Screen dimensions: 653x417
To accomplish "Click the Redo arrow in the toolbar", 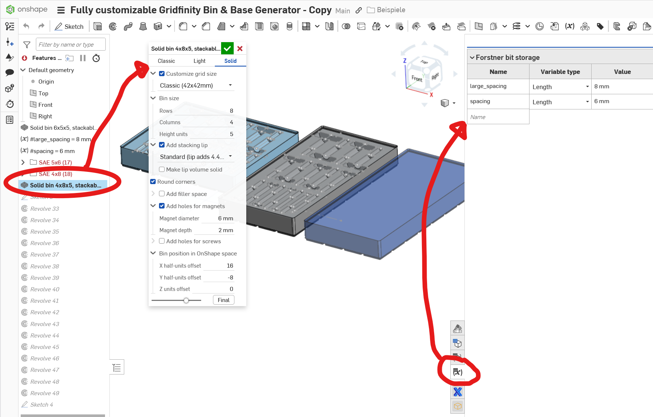I will pos(41,26).
